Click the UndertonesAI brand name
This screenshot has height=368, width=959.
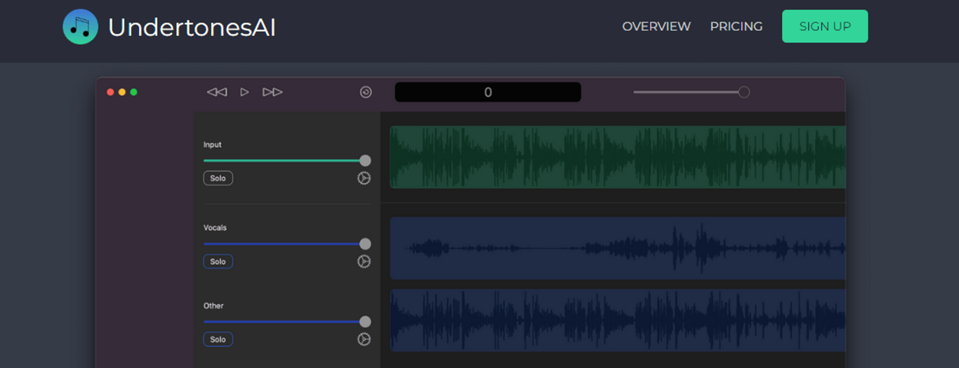[x=192, y=27]
